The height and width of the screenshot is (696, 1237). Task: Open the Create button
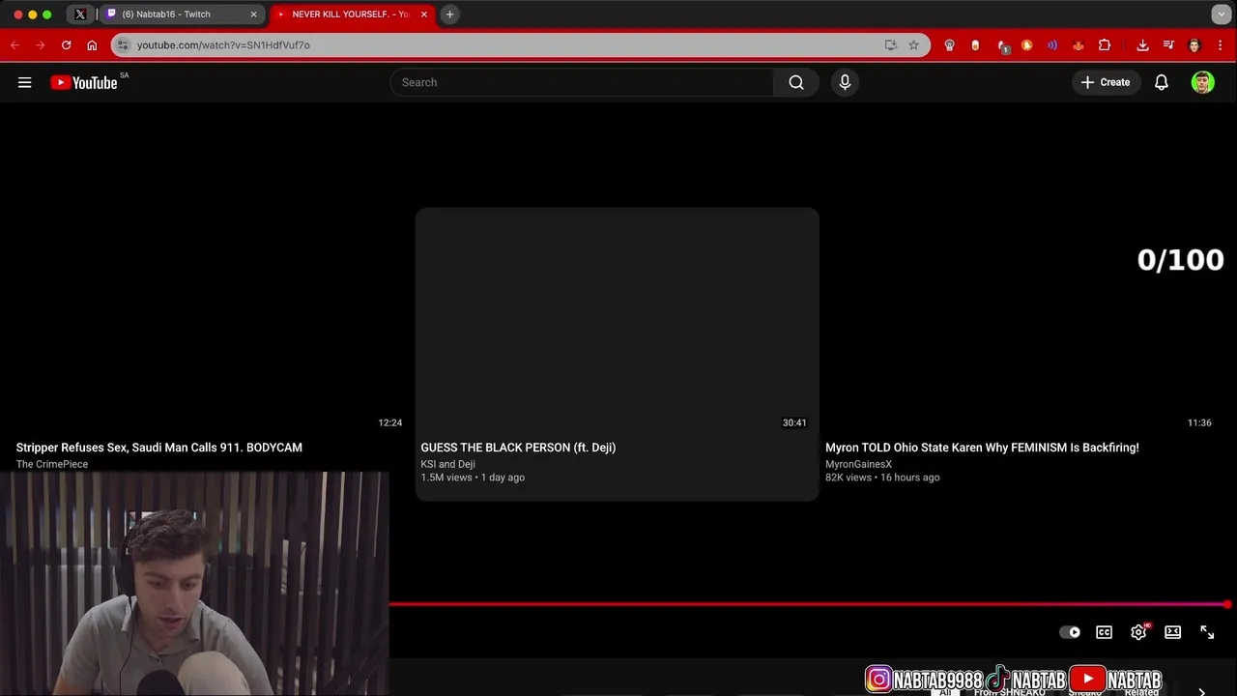[1106, 82]
